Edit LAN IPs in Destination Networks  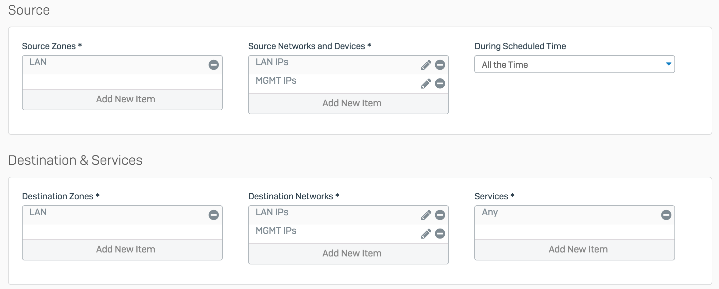pyautogui.click(x=426, y=215)
